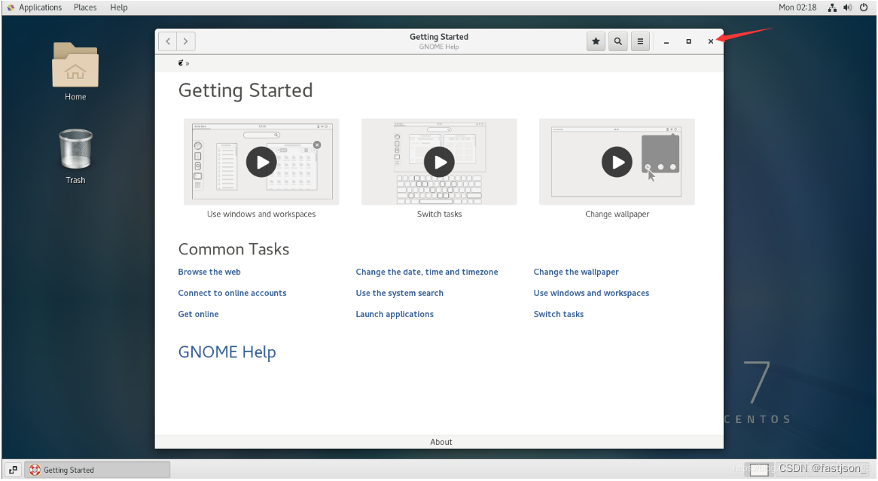Play the 'Use windows and workspaces' video
The height and width of the screenshot is (481, 878).
261,162
